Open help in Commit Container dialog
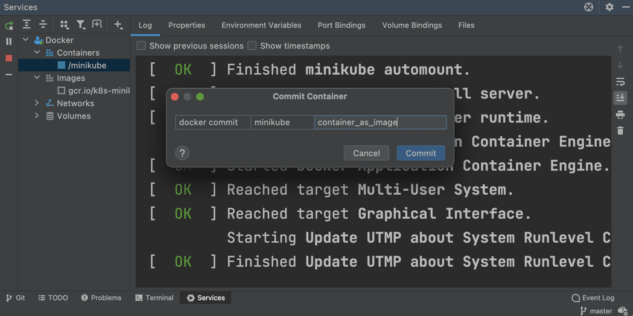 (182, 153)
